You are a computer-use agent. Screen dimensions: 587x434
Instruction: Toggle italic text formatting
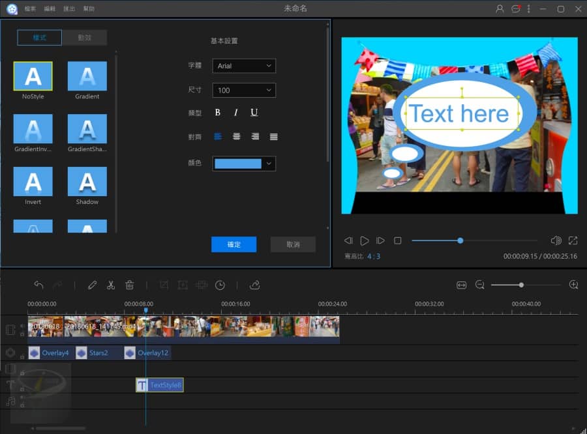tap(235, 113)
